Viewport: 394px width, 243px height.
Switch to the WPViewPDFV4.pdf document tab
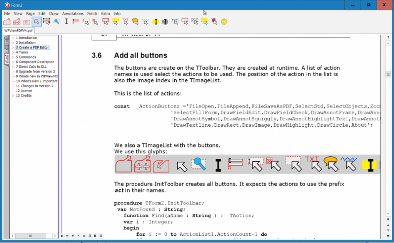pos(18,30)
